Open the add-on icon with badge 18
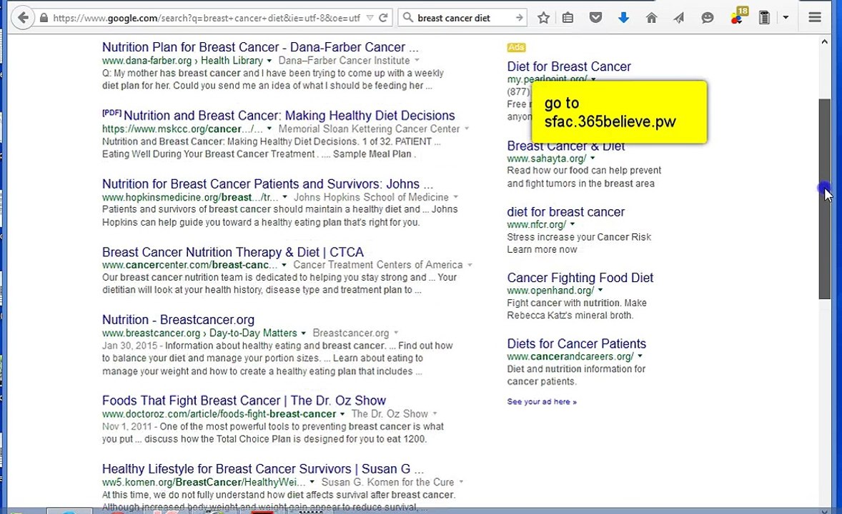Viewport: 842px width, 514px height. click(x=738, y=16)
